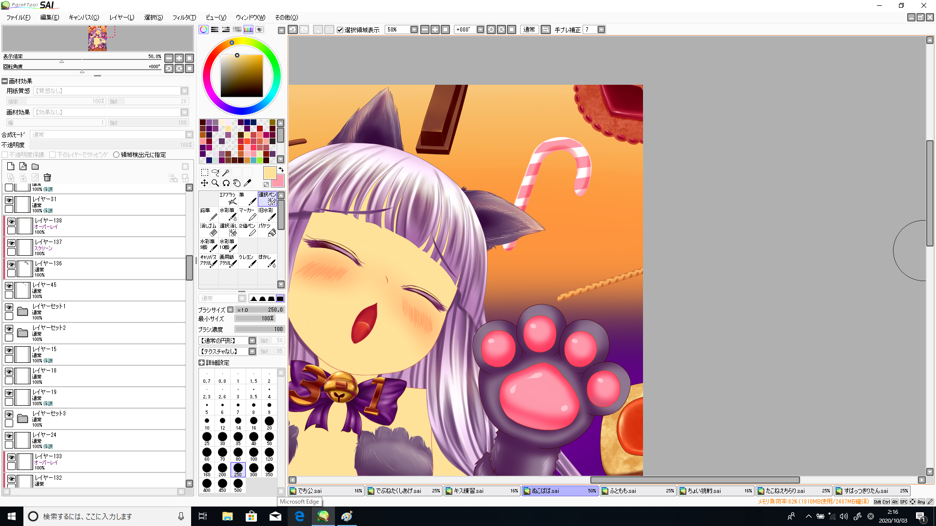Select the magic wand tool
This screenshot has width=936, height=526.
(x=226, y=172)
